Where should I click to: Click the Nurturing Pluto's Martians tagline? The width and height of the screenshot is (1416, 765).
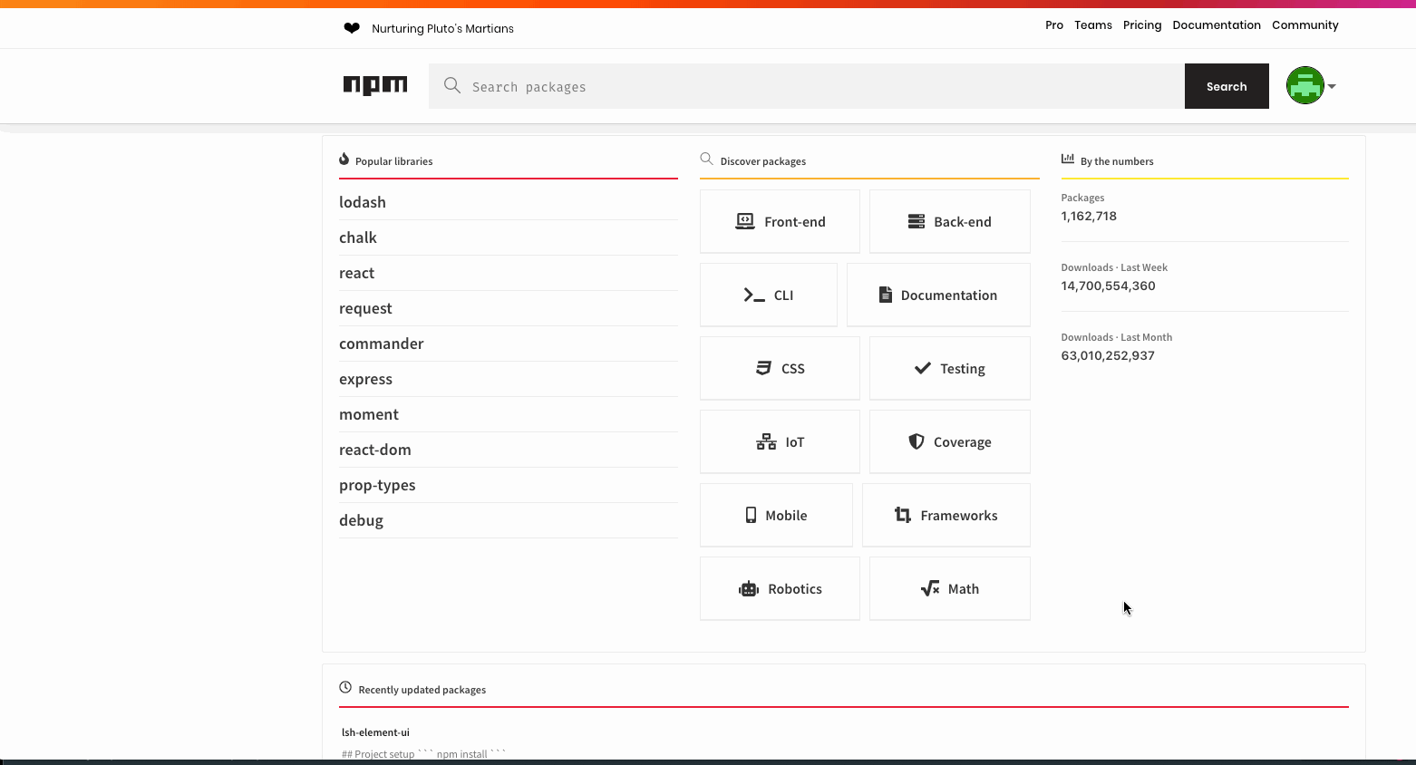click(442, 29)
